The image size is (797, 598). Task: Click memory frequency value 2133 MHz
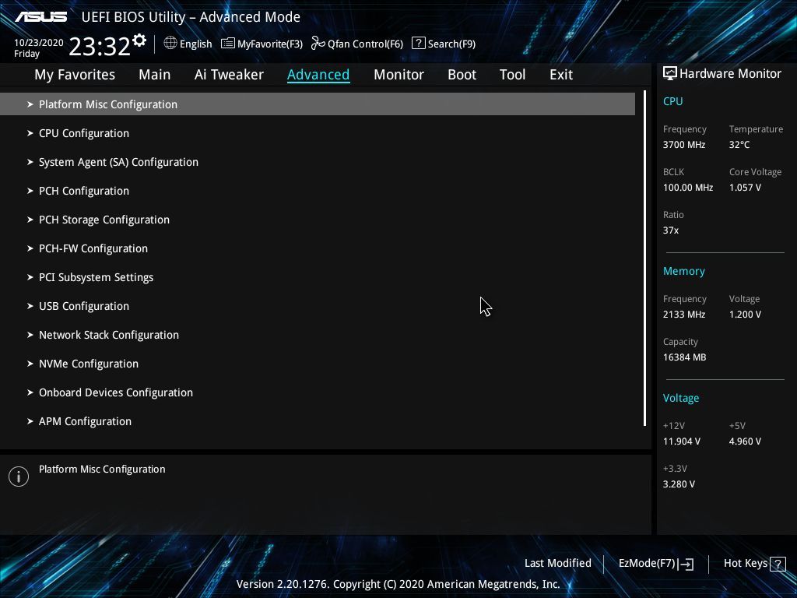[683, 315]
